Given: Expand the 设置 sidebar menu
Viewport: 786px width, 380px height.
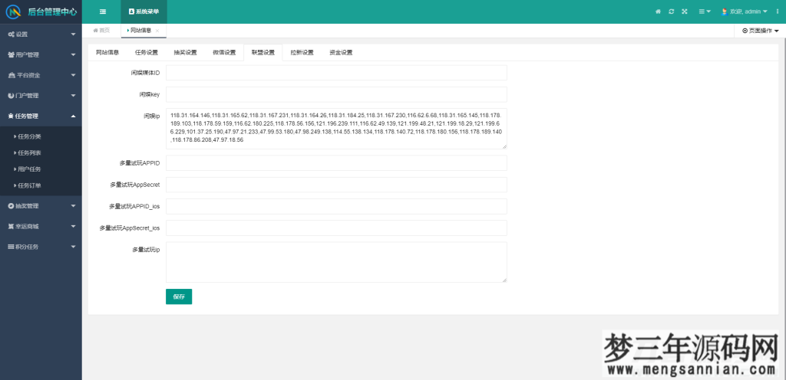Looking at the screenshot, I should tap(41, 34).
